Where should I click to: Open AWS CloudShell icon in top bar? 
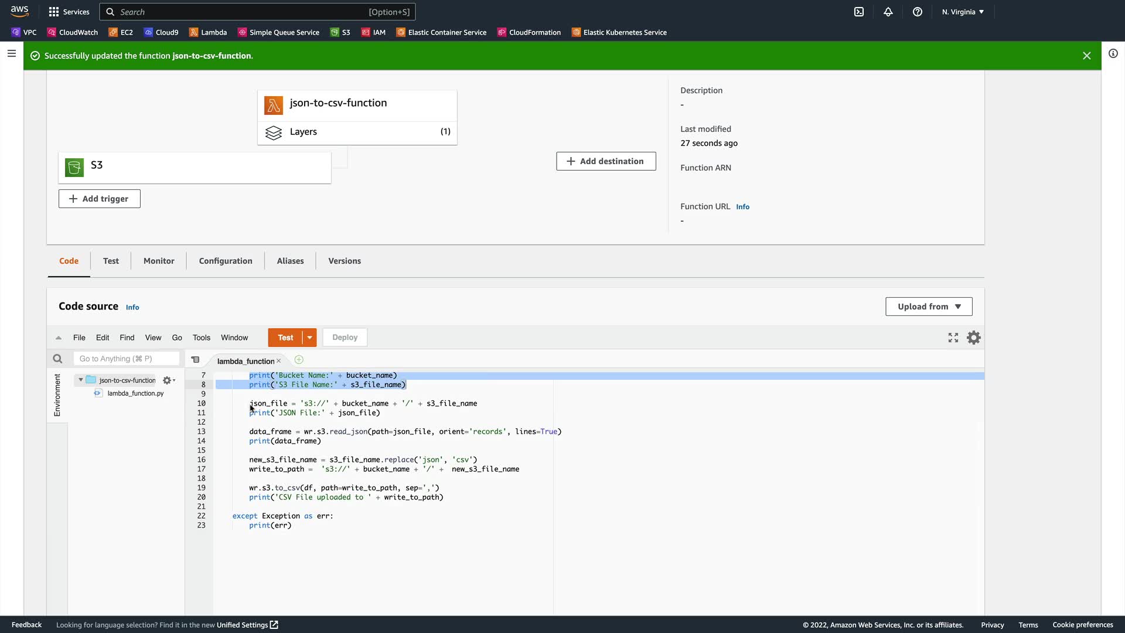pos(859,12)
